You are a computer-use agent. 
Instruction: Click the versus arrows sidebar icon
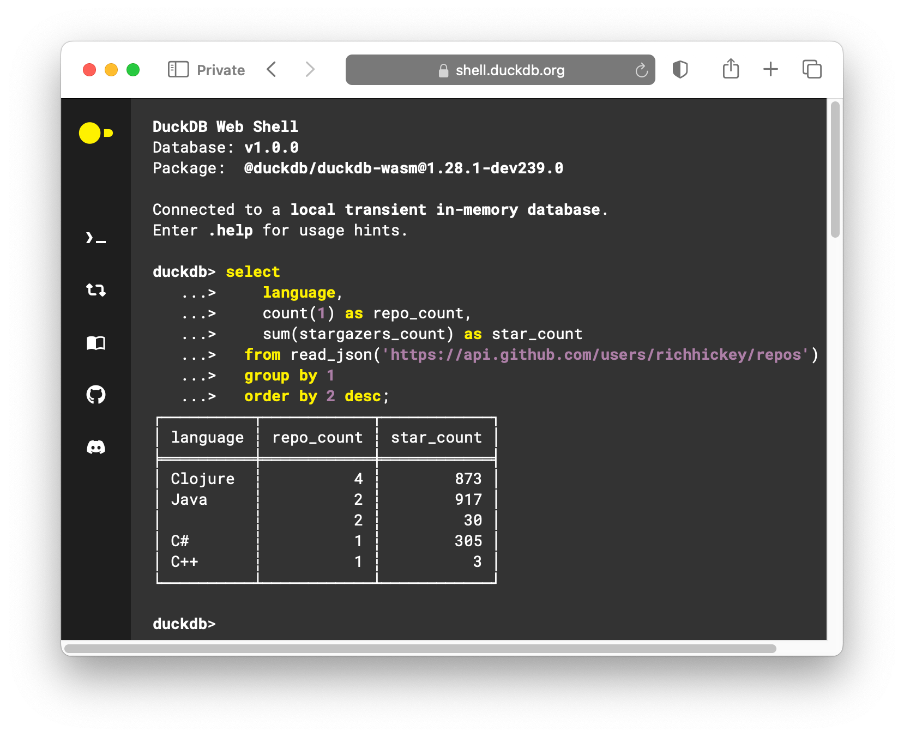(96, 289)
